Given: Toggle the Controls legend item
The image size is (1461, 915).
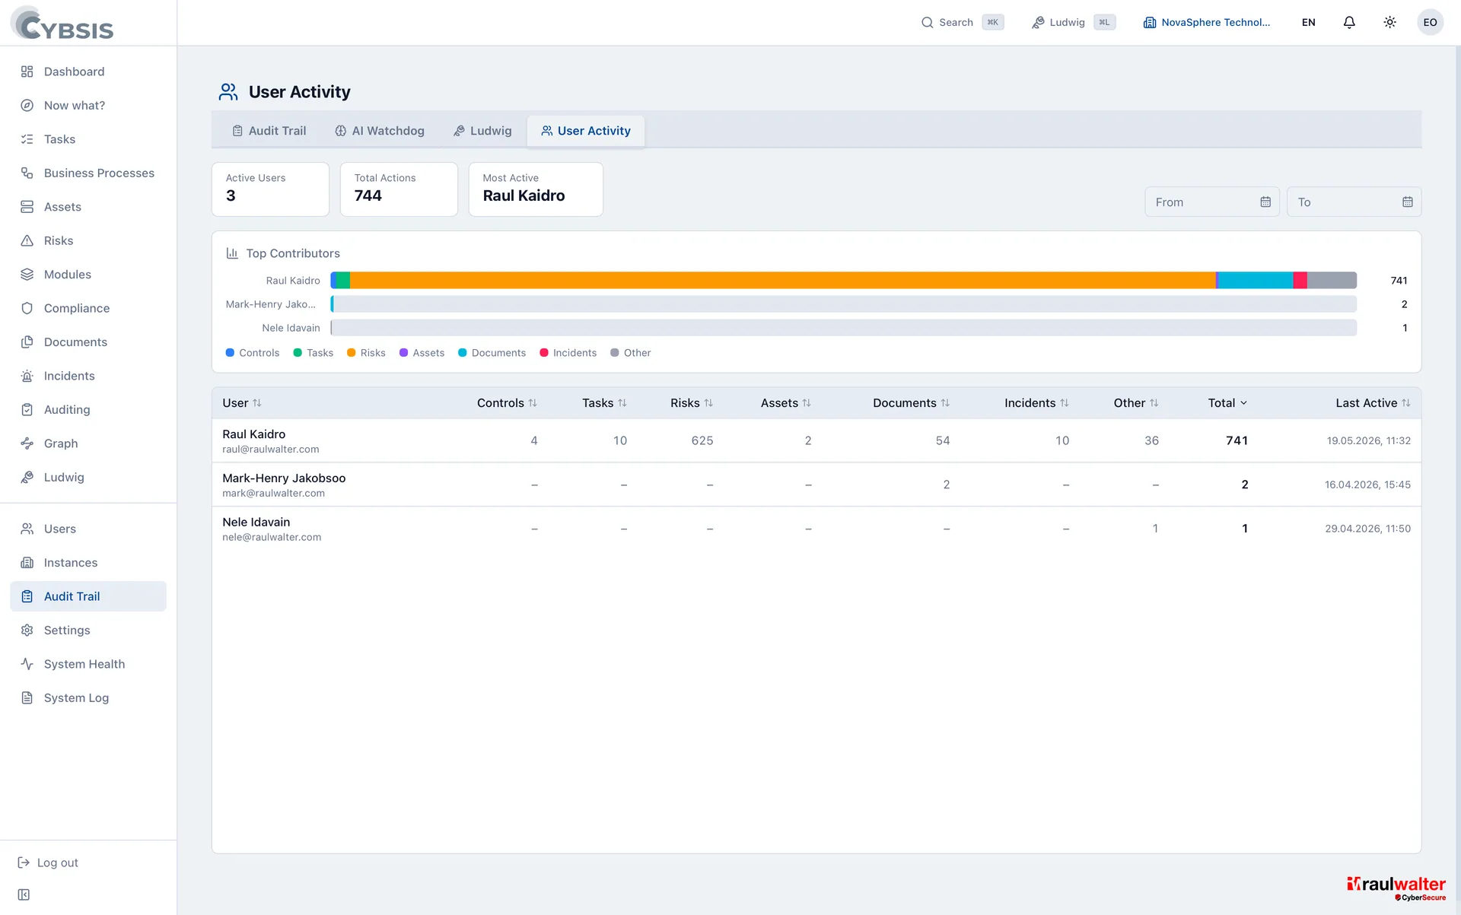Looking at the screenshot, I should (253, 353).
